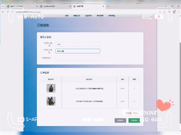Click the product name column header
The image size is (181, 135).
(89, 79)
